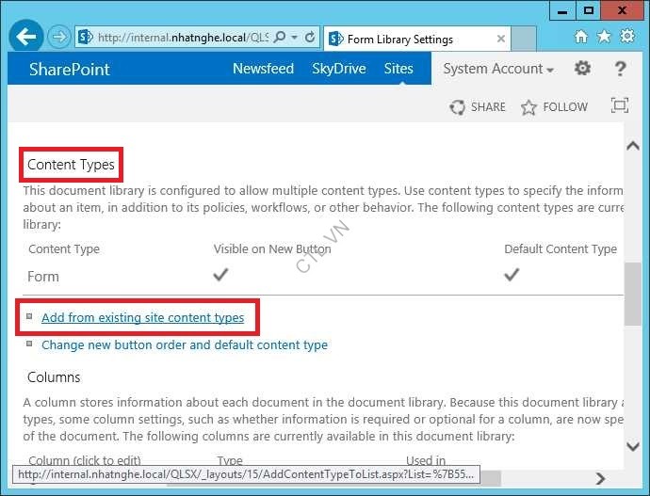Click the browser Back arrow button
Screen dimensions: 650x496
[x=27, y=38]
